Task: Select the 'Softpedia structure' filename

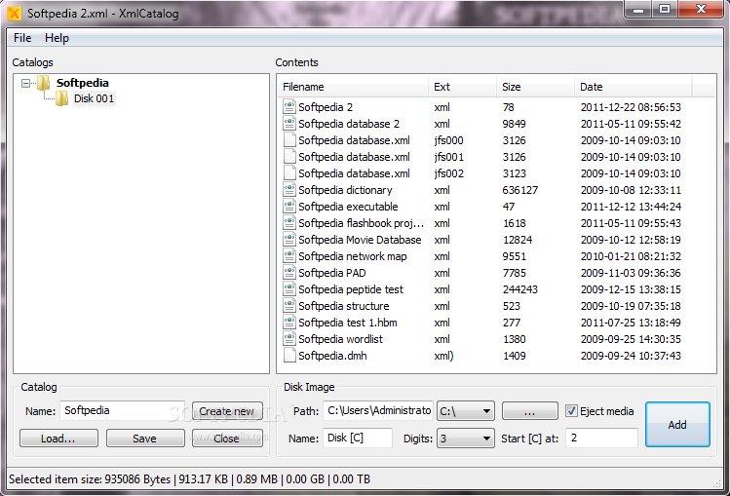Action: 344,306
